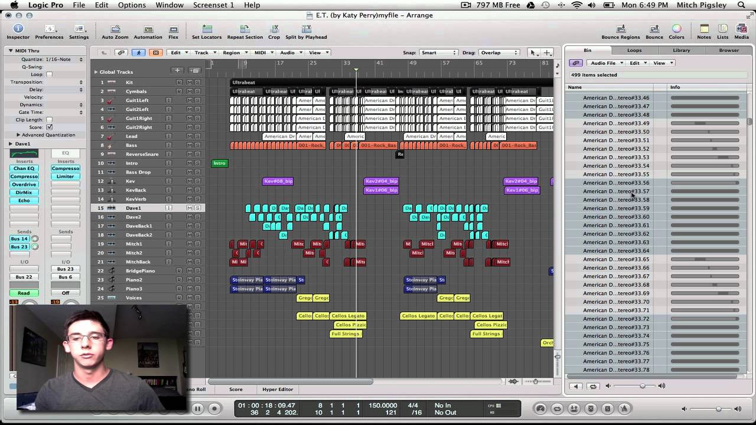Expand the Dave1 channel section
The image size is (756, 425).
[x=11, y=143]
